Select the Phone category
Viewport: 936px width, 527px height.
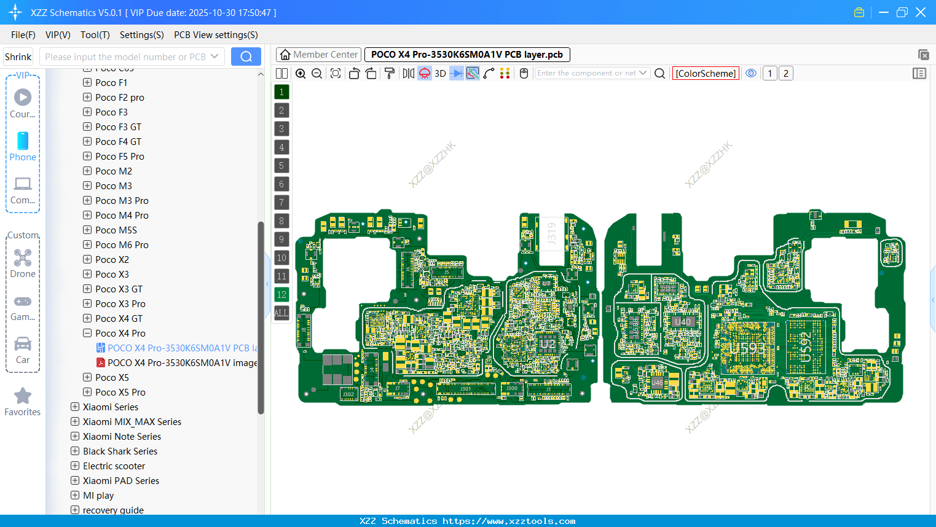tap(23, 146)
